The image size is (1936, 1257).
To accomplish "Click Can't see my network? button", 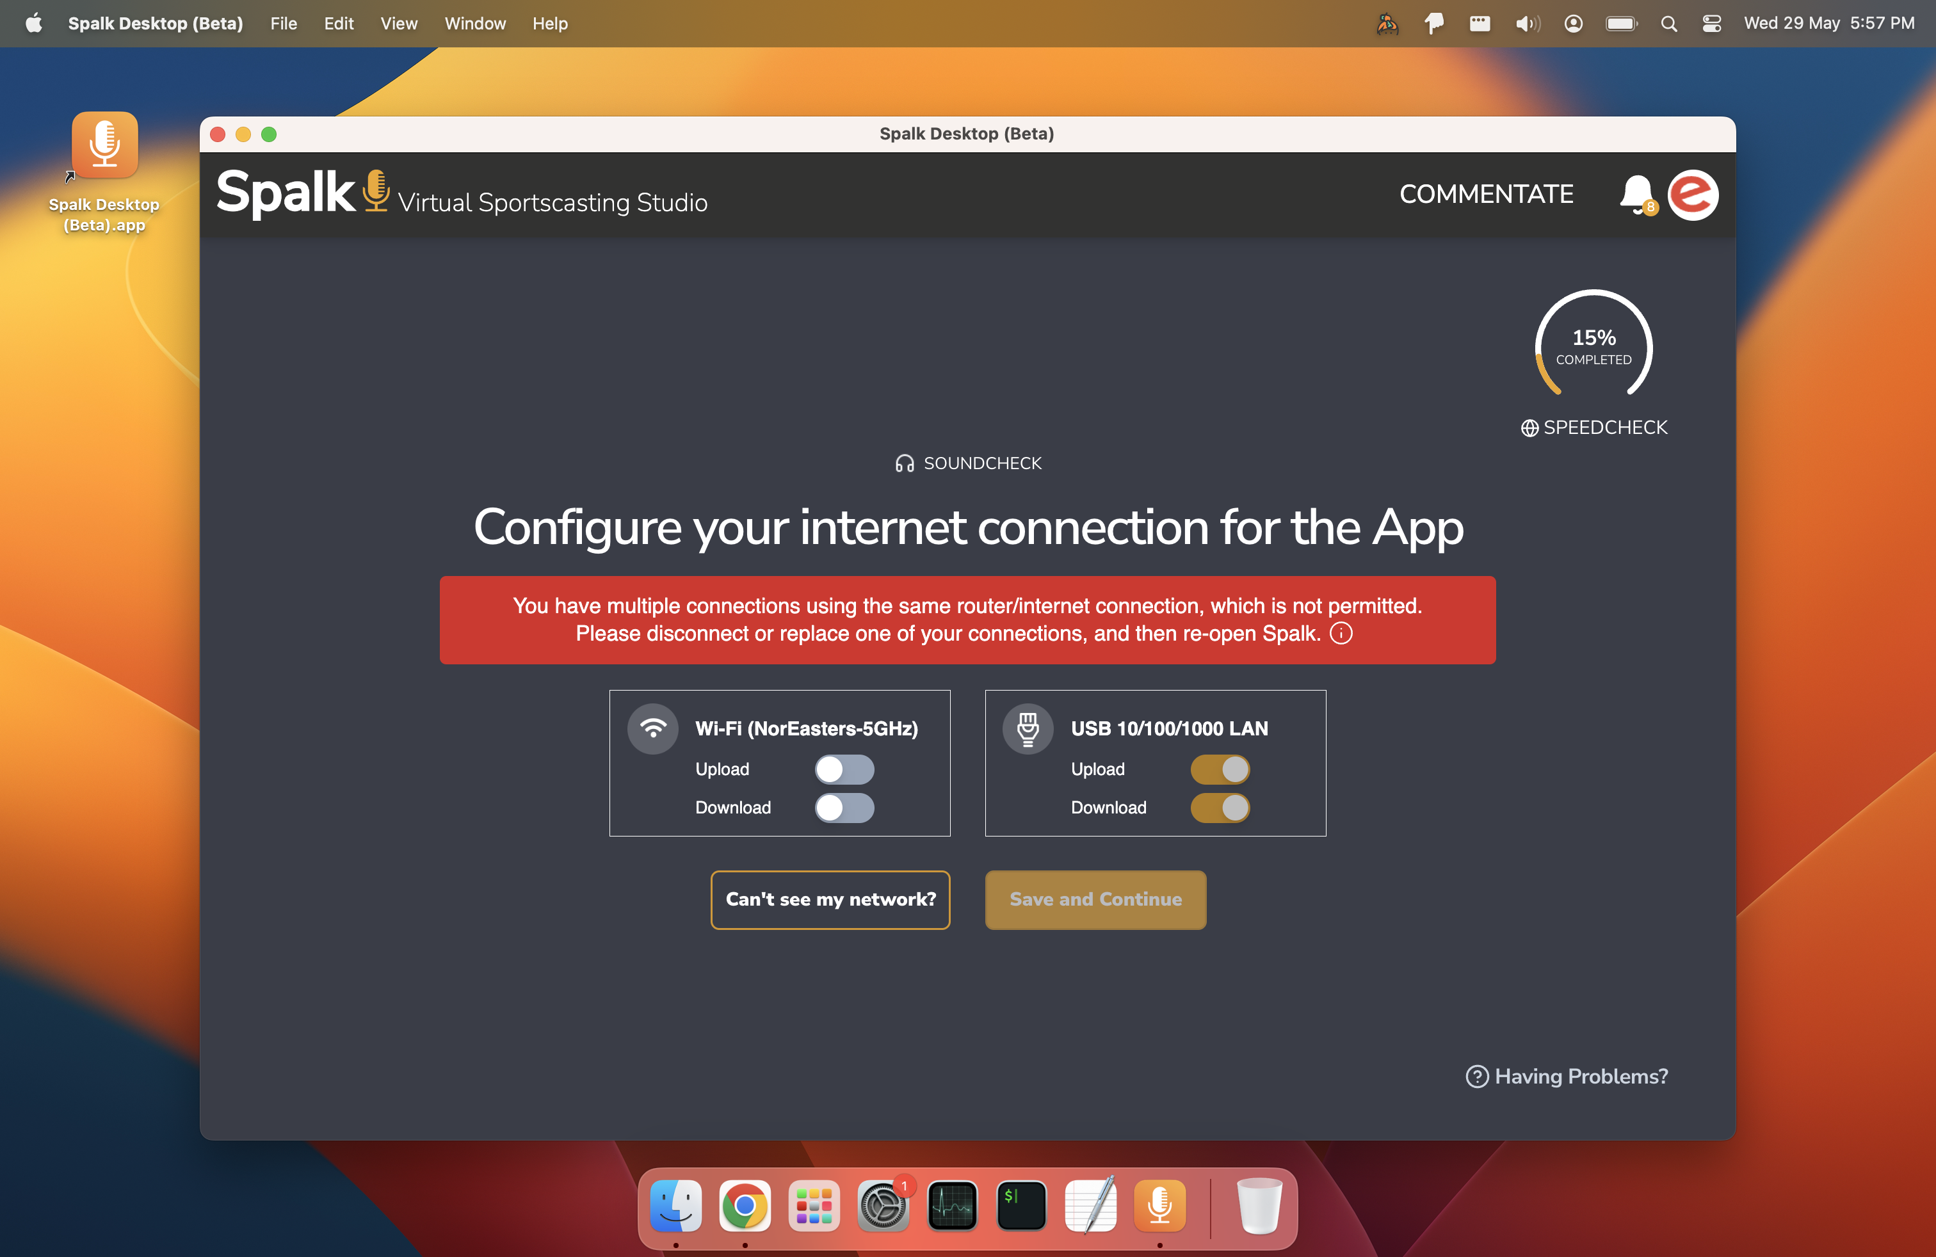I will [830, 900].
